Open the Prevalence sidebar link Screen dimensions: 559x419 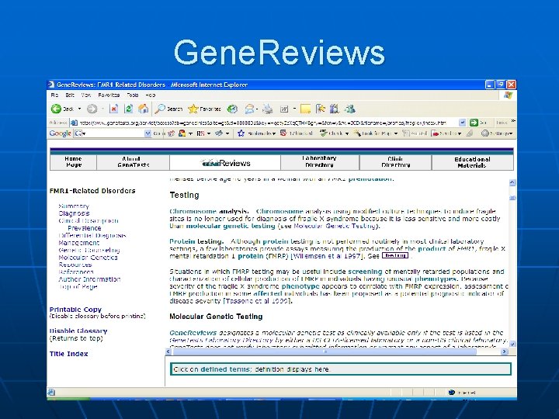(85, 228)
